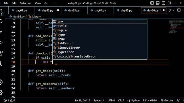Expand the run button dropdown arrow
The image size is (184, 103).
click(174, 10)
